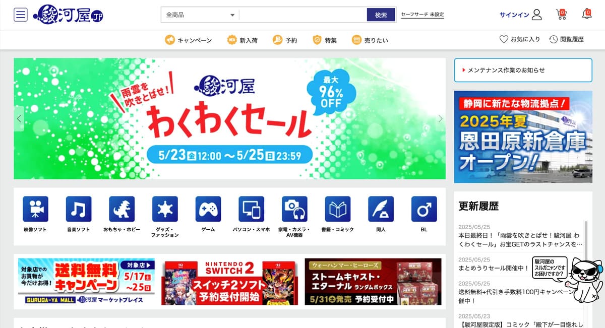Click the 閲覧履歴 clock icon
The height and width of the screenshot is (328, 605).
554,39
